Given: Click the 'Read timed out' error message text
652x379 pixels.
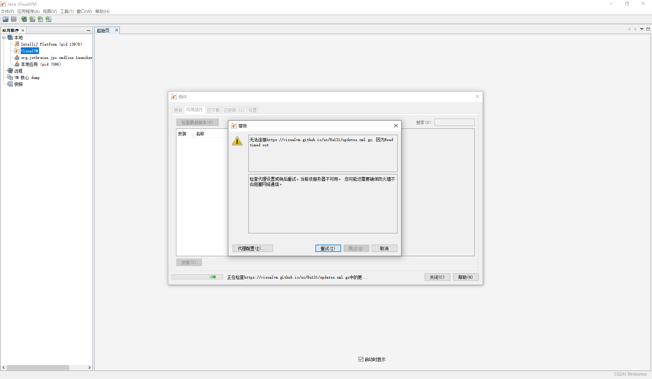Looking at the screenshot, I should (x=321, y=142).
